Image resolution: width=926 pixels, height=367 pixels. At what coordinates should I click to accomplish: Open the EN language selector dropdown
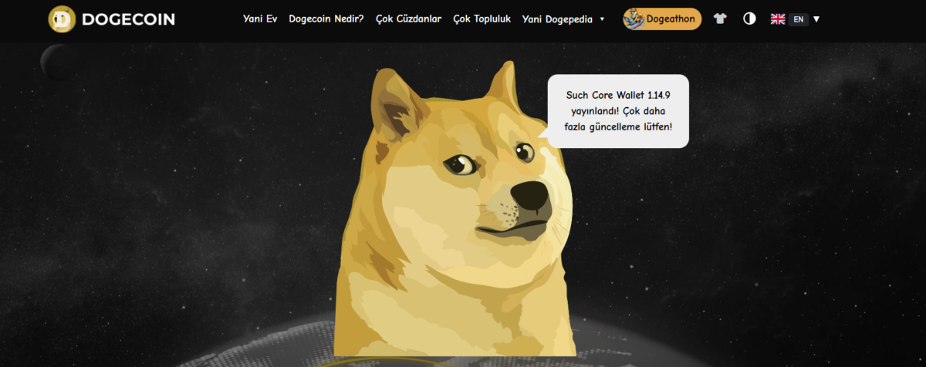click(804, 19)
